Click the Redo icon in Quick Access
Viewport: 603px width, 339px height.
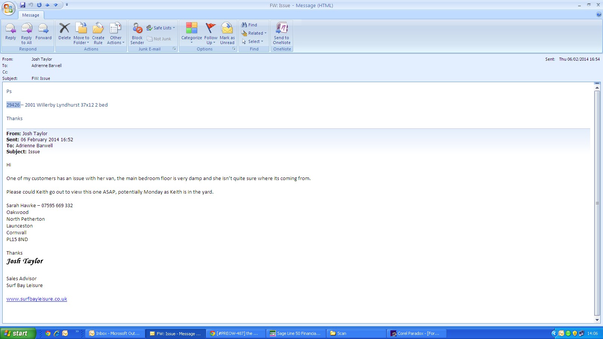39,5
